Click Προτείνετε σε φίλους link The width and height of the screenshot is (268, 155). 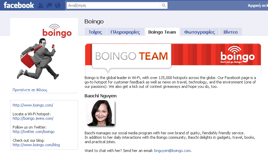(x=30, y=90)
